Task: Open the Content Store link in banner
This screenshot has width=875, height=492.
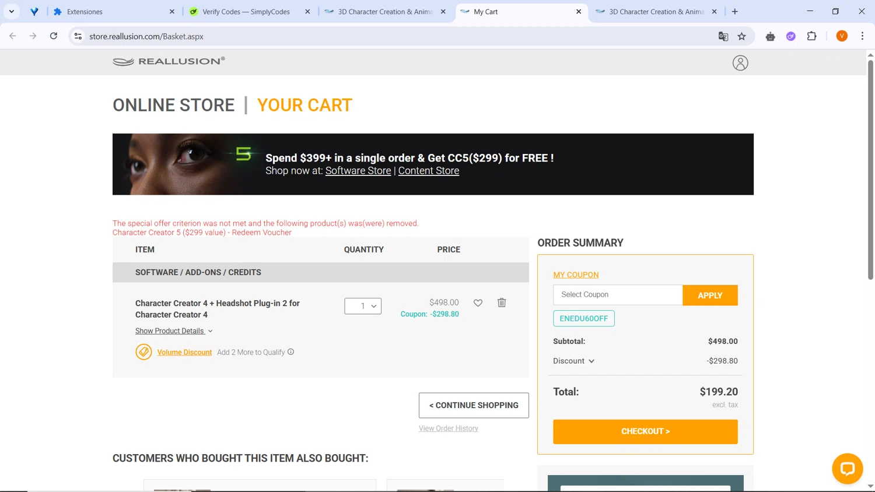Action: 429,171
